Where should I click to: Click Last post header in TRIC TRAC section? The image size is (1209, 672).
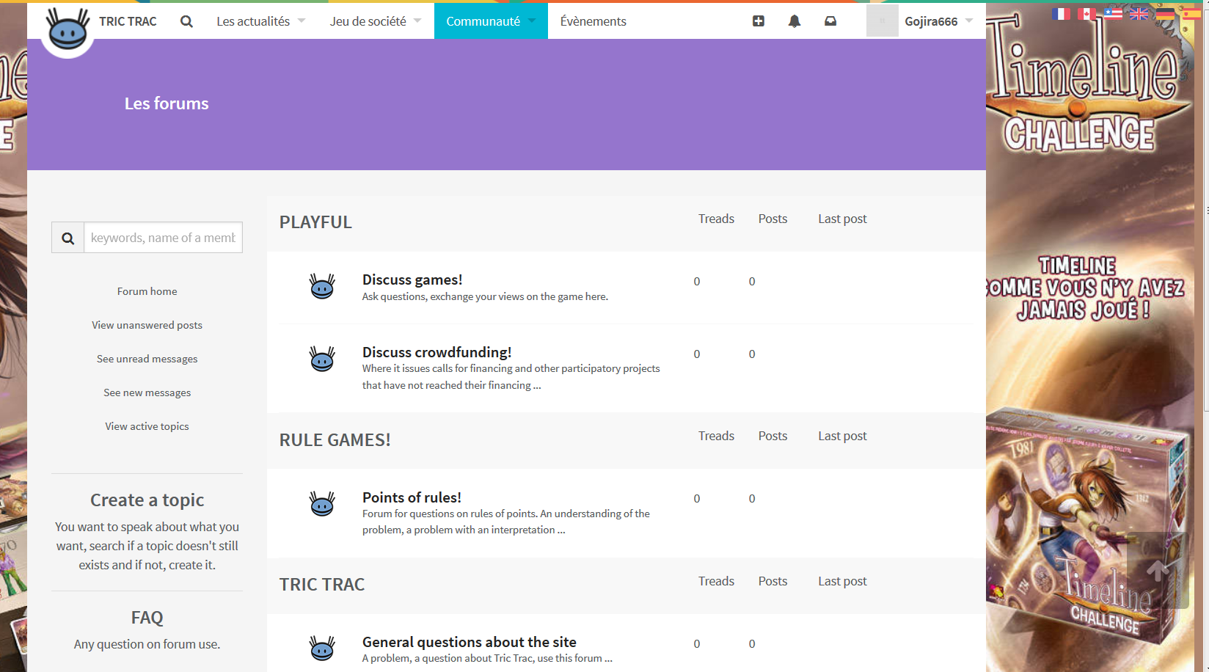point(842,581)
